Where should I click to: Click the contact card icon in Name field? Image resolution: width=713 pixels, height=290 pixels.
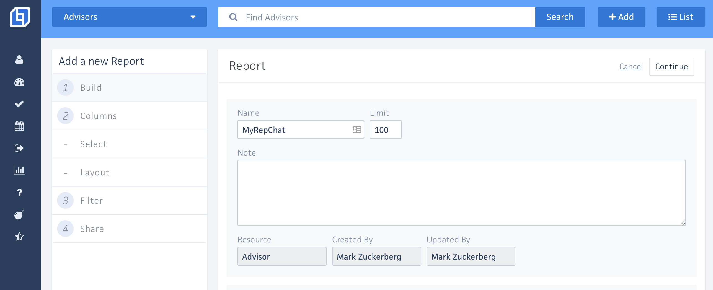(x=357, y=130)
